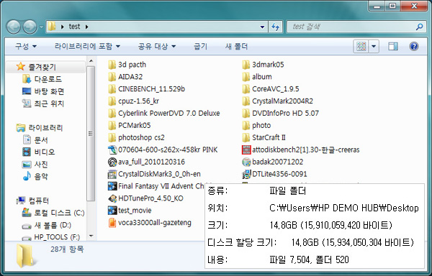Select the attodiskbench2[1].30 file icon
This screenshot has height=276, width=432.
click(246, 149)
